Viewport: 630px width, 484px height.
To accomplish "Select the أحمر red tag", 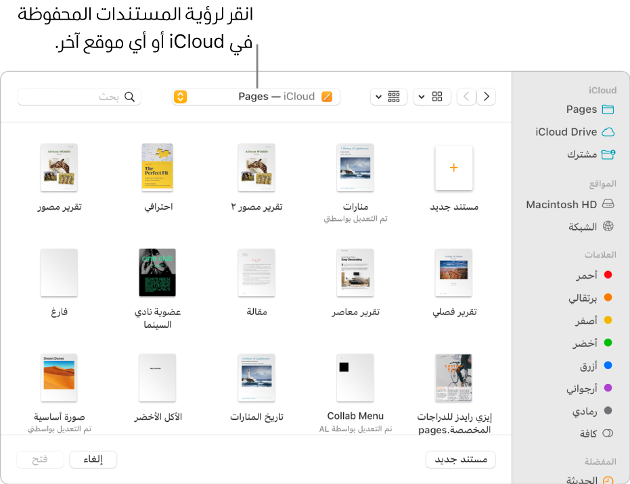I will click(x=594, y=275).
